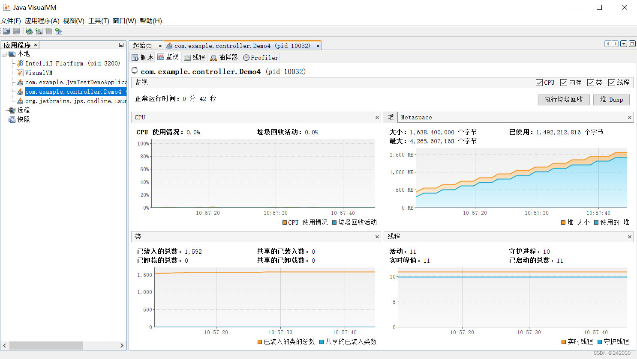
Task: Close the 堆/Metaspace chart panel
Action: pyautogui.click(x=630, y=117)
